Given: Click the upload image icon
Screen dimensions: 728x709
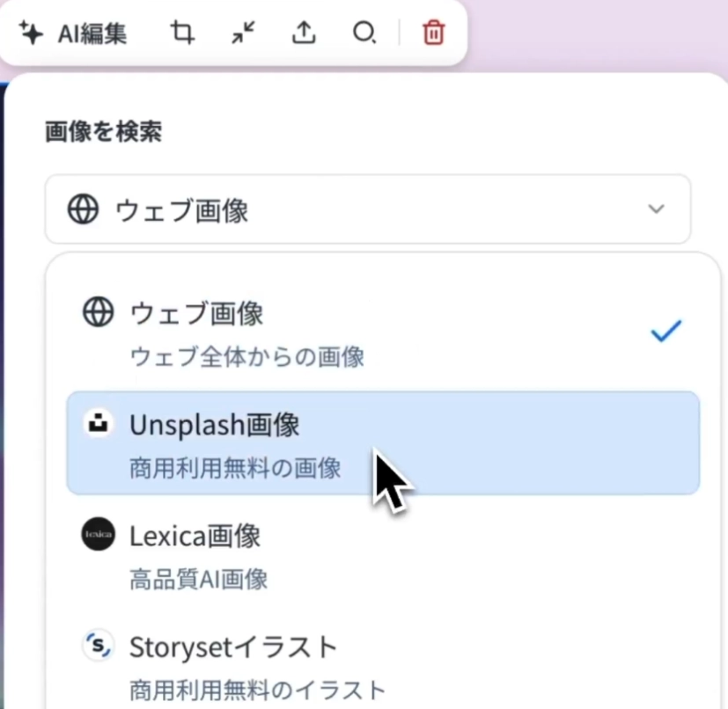Looking at the screenshot, I should tap(303, 33).
